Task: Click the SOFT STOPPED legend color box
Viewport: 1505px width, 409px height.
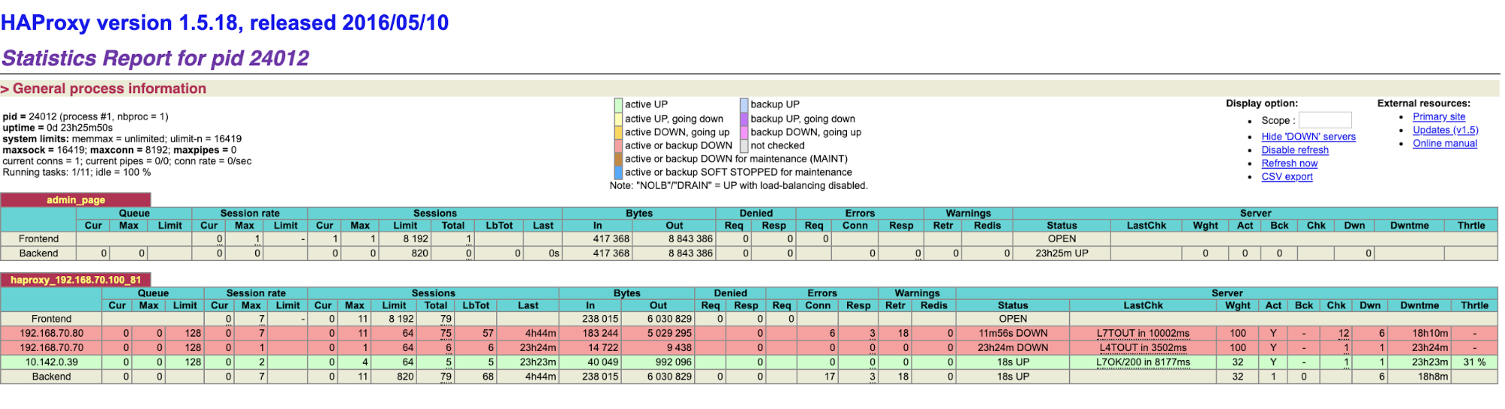Action: [618, 173]
